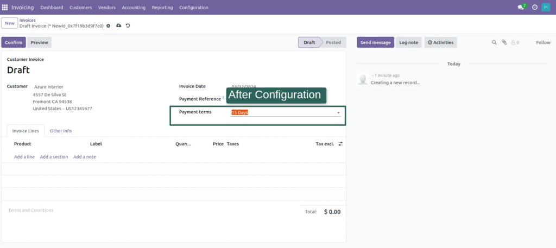This screenshot has width=556, height=248.
Task: Save record manually with cloud upload icon
Action: (x=118, y=26)
